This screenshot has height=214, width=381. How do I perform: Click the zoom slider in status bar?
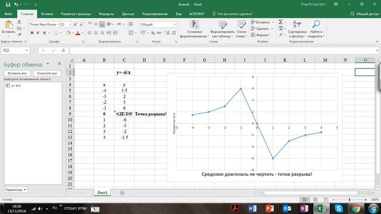coord(349,200)
